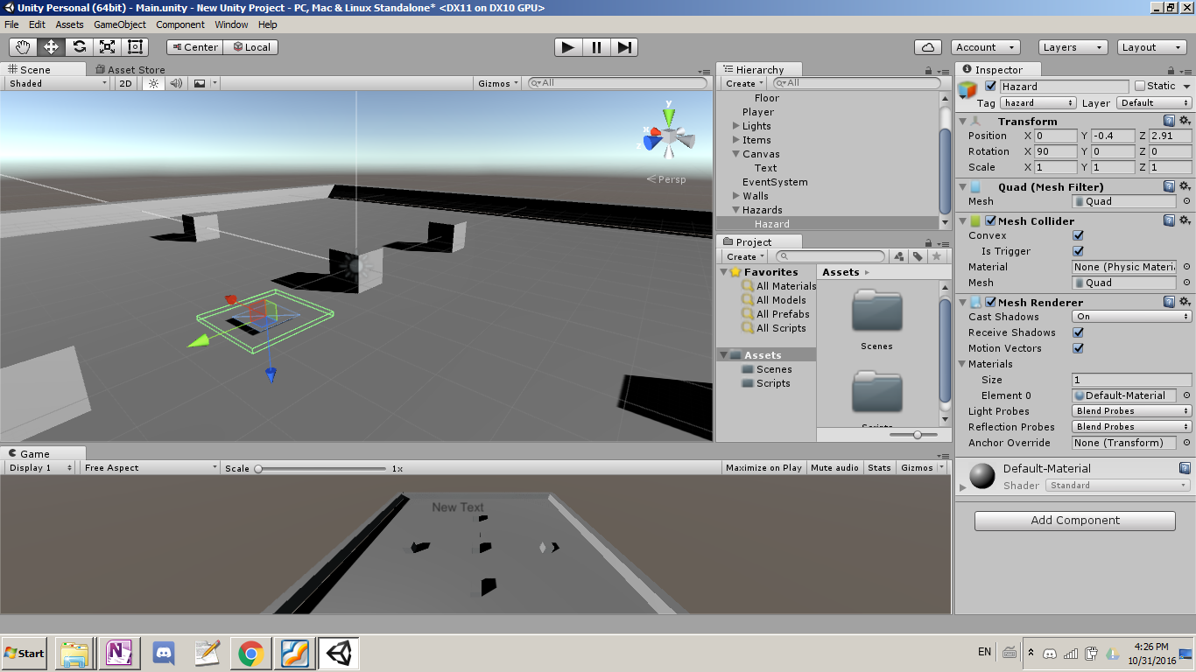Click the Add Component button
Viewport: 1196px width, 672px height.
click(x=1074, y=521)
